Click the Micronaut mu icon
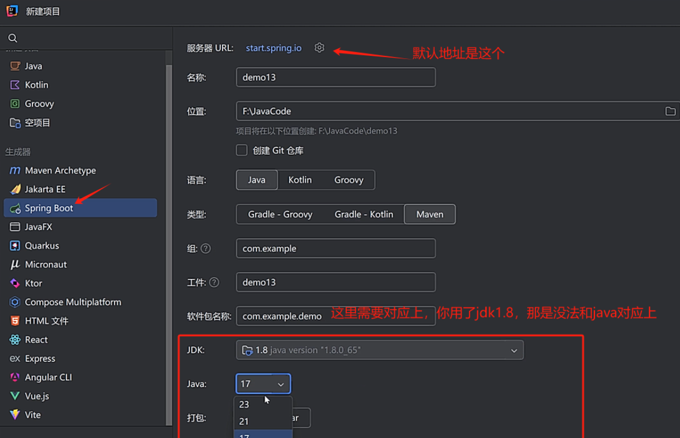680x438 pixels. 15,264
